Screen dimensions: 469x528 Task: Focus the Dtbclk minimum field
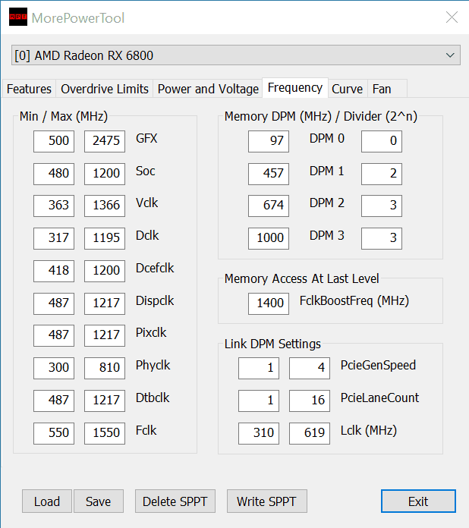click(x=54, y=401)
